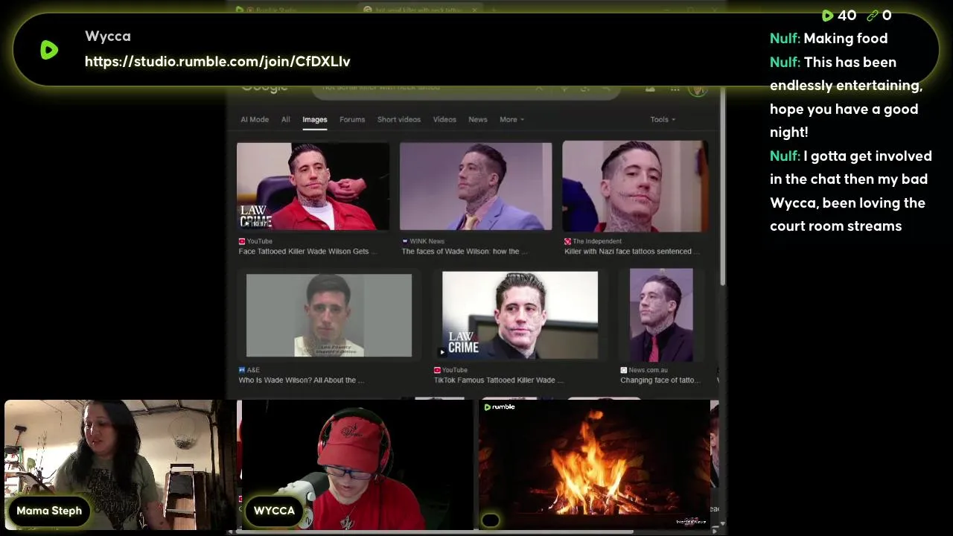Click the link count icon showing 0
This screenshot has width=953, height=536.
point(872,16)
